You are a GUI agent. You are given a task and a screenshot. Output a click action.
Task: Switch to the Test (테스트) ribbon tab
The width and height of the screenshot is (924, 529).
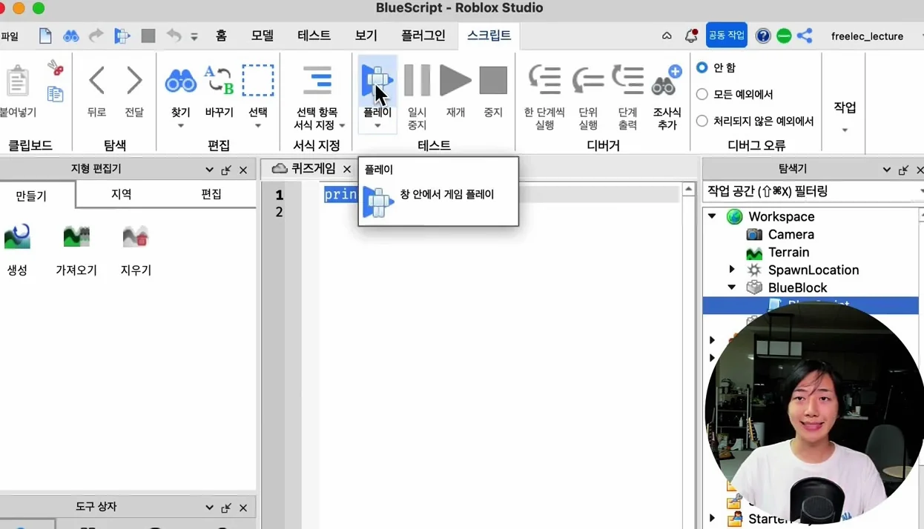click(314, 35)
